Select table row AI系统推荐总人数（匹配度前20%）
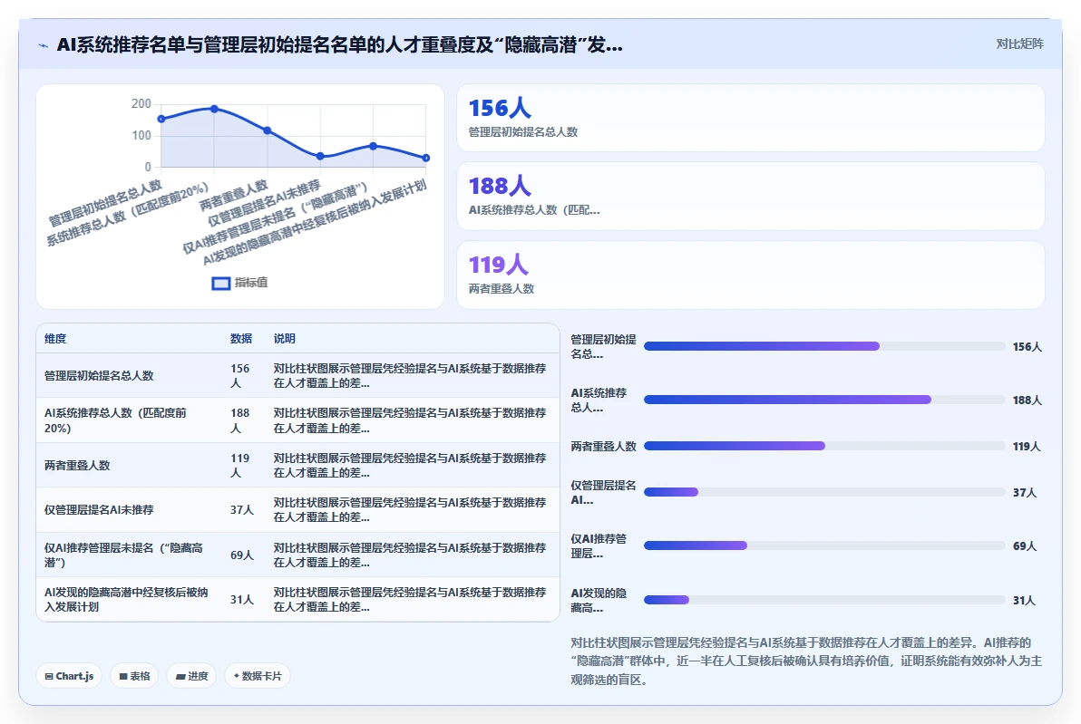This screenshot has width=1081, height=724. [297, 420]
